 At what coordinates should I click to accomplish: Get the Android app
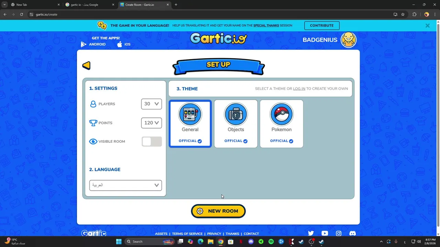tap(93, 44)
